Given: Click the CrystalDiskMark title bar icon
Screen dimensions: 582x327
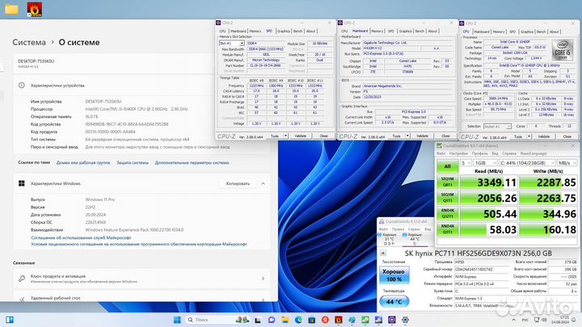Looking at the screenshot, I should (440, 145).
